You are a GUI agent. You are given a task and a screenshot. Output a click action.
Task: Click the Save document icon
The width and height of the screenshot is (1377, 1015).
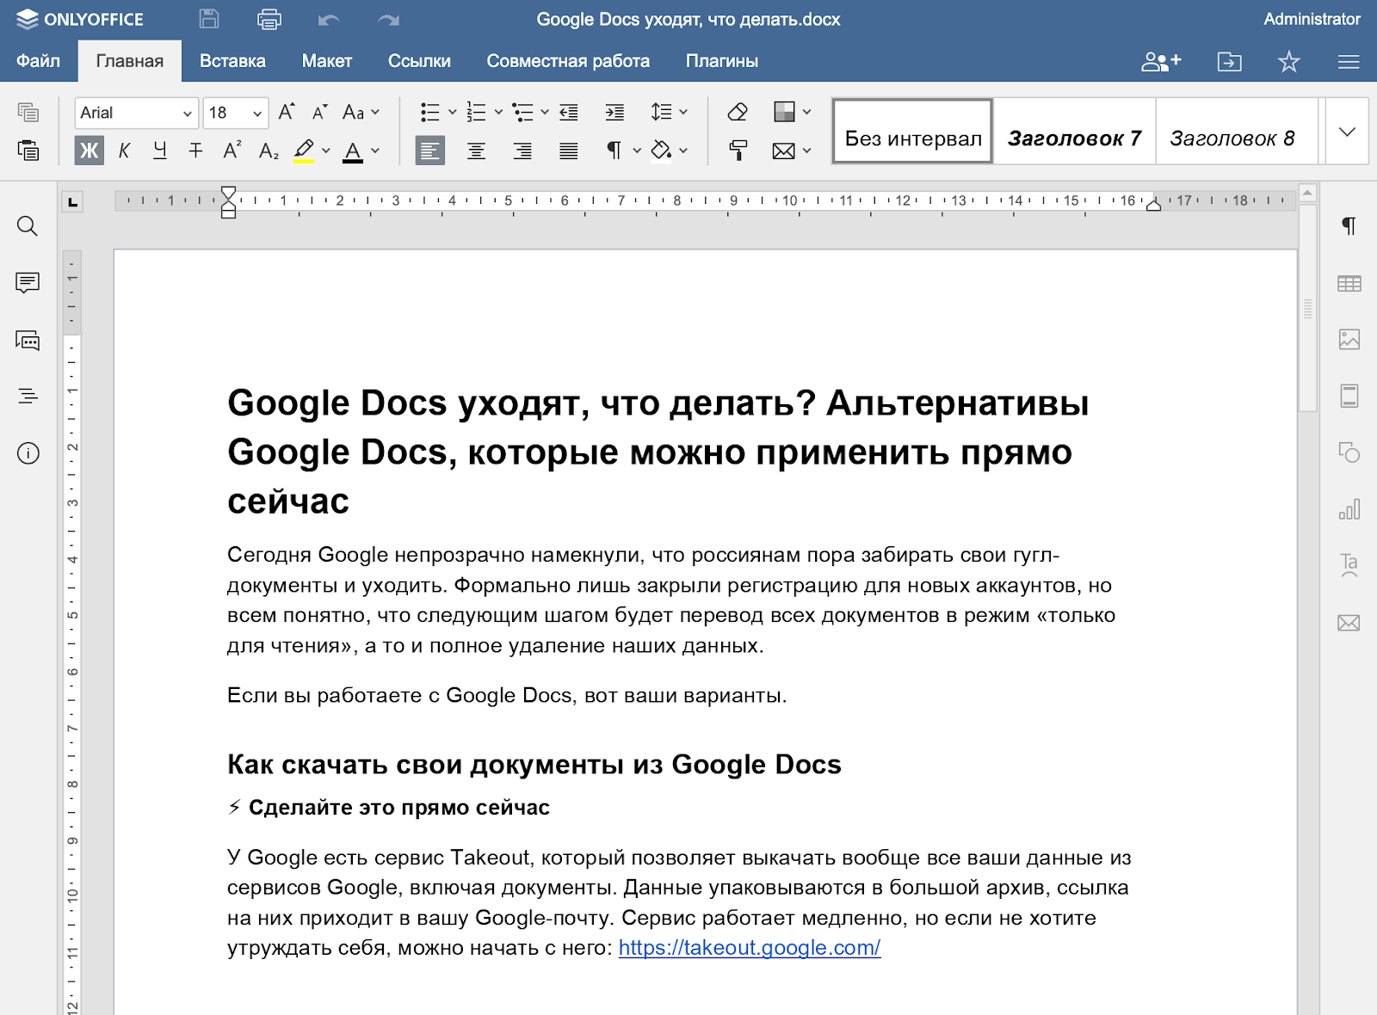click(209, 19)
